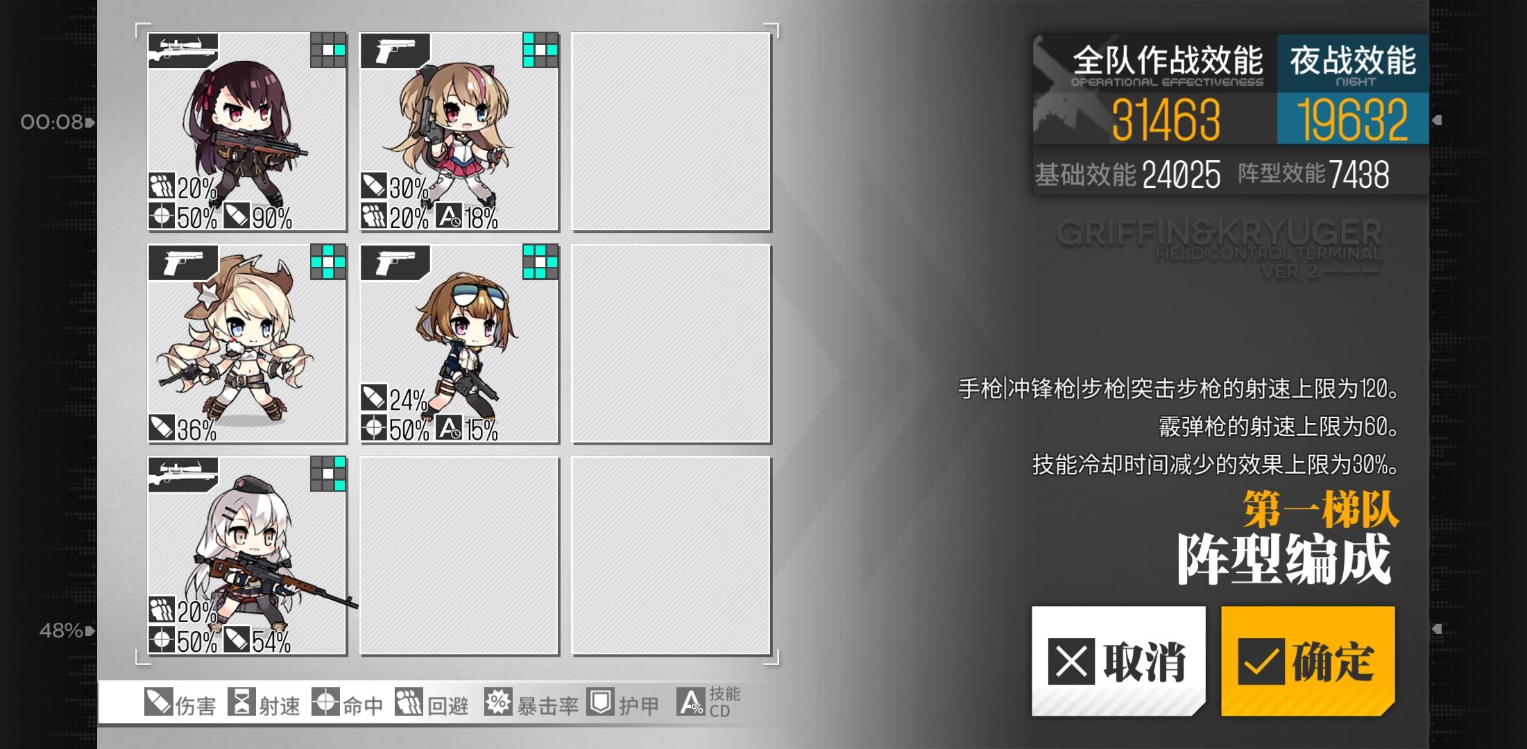This screenshot has width=1527, height=749.
Task: Click the empty middle-right formation slot
Action: (671, 344)
